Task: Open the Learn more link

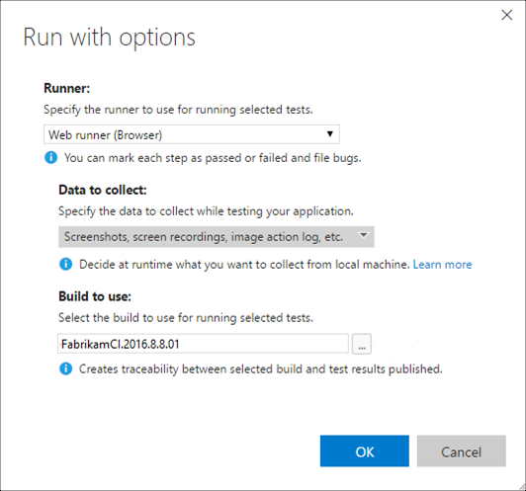Action: click(x=442, y=265)
